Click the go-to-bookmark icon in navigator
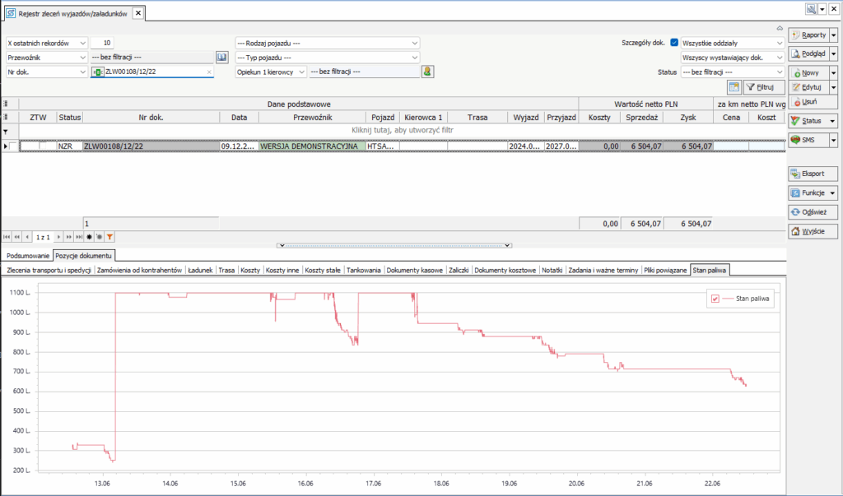The image size is (843, 496). (100, 237)
